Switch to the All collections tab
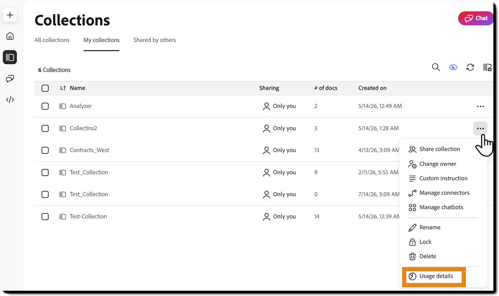The height and width of the screenshot is (296, 499). 52,40
